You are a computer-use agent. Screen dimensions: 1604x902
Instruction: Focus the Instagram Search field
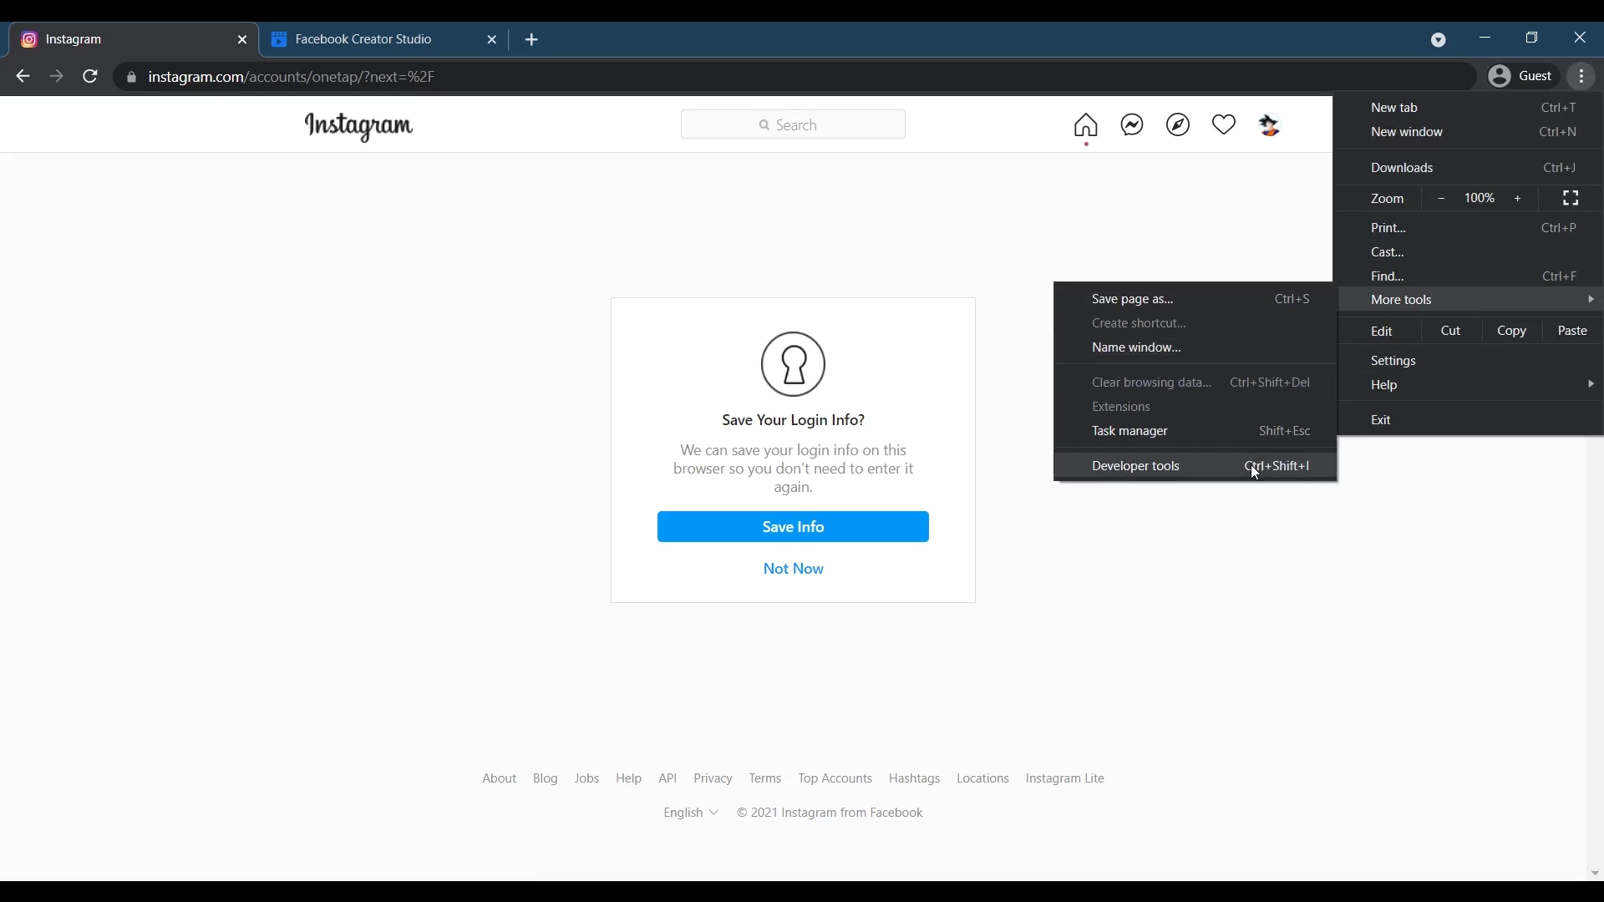(x=793, y=125)
